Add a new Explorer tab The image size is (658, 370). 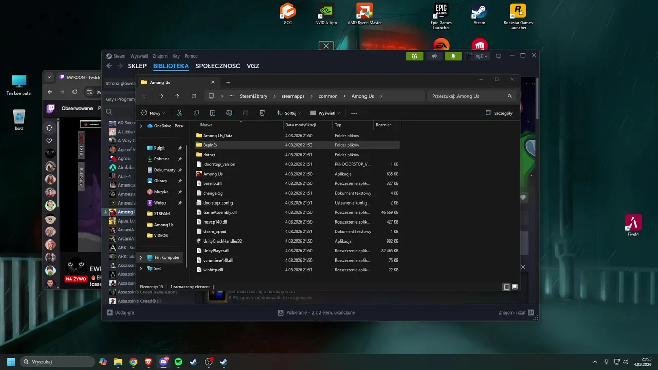(228, 82)
